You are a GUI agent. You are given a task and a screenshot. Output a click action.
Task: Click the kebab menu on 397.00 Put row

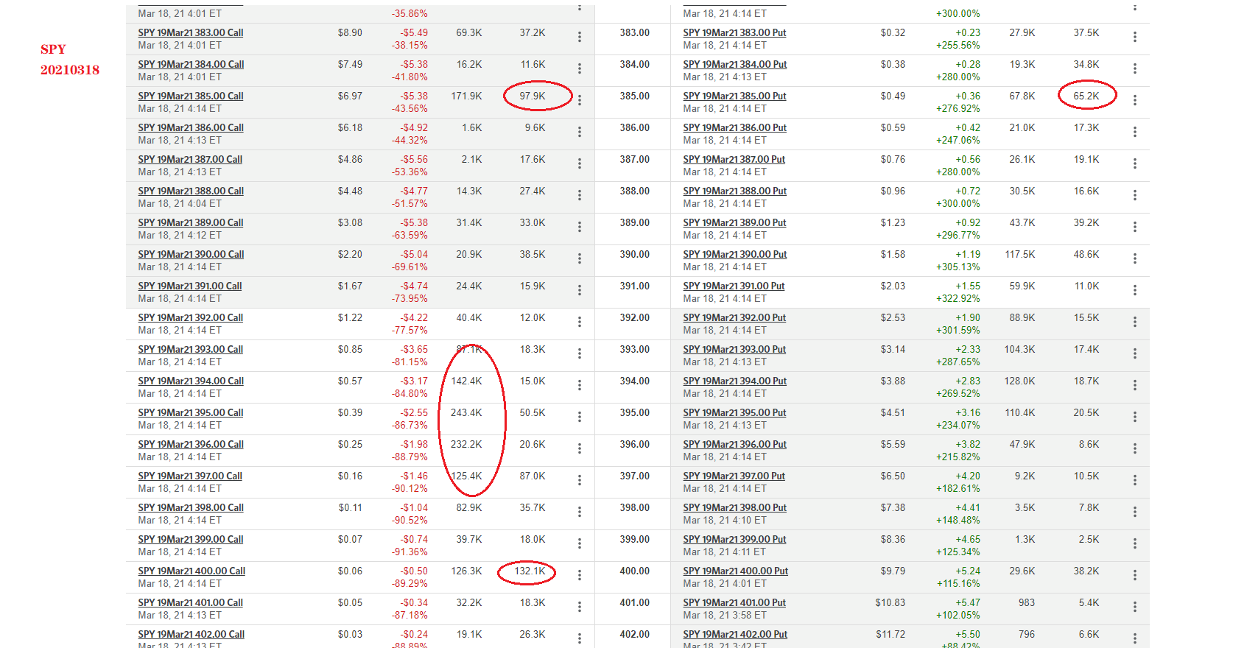[x=1135, y=480]
